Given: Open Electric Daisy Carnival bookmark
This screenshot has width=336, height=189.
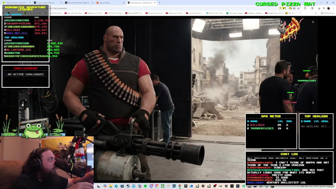Looking at the screenshot, I should [155, 13].
